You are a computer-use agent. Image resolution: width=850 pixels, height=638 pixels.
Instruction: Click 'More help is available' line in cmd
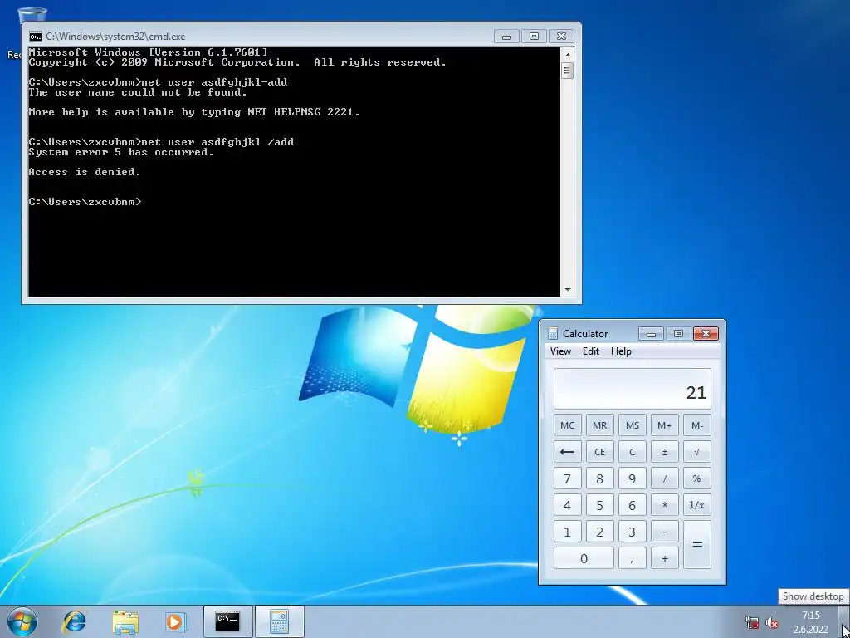coord(194,112)
